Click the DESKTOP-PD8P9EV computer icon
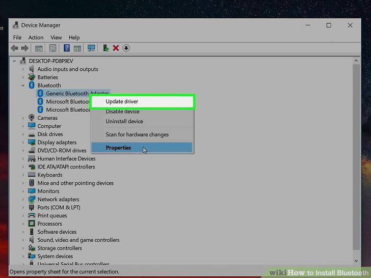Viewport: 371px width, 278px height. [x=23, y=61]
